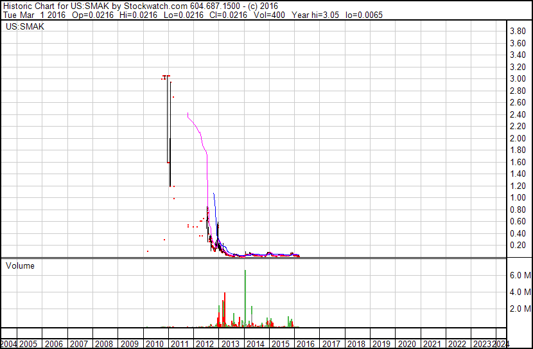Click the 2.0 M volume axis label
Image resolution: width=533 pixels, height=349 pixels.
tap(520, 309)
